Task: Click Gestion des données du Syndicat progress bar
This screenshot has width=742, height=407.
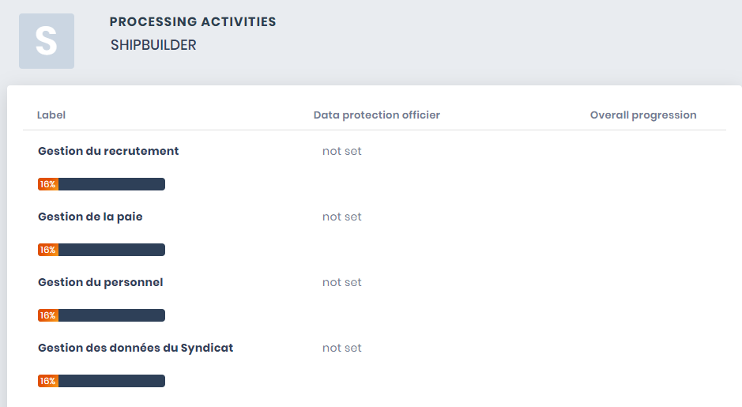Action: coord(102,381)
